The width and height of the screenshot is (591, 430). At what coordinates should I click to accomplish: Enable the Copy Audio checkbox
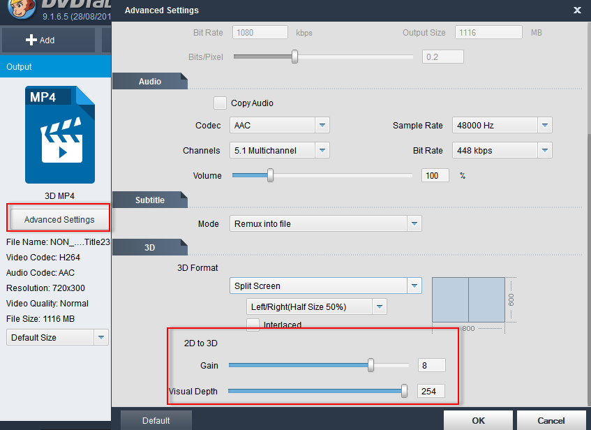click(x=220, y=103)
